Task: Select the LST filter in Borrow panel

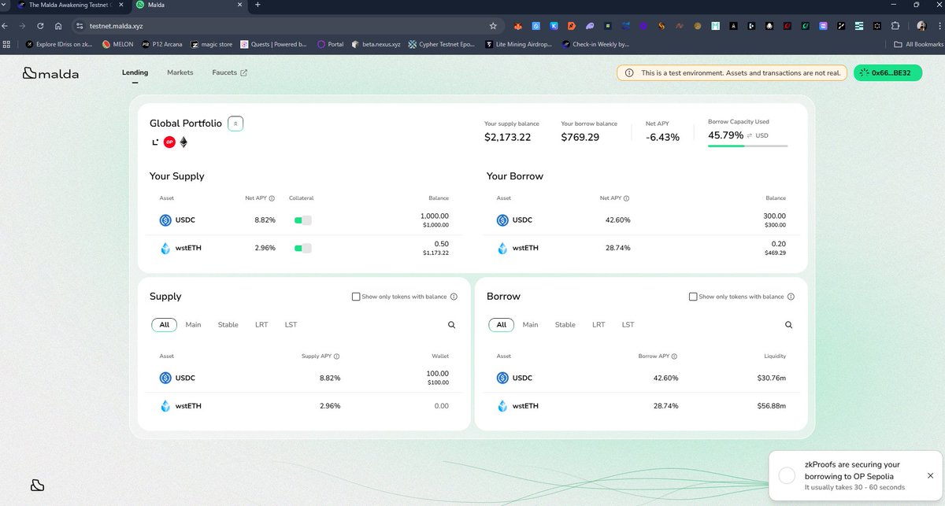Action: pyautogui.click(x=628, y=325)
